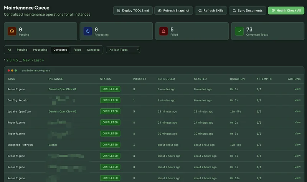Click COMPLETED badge in Snapshot Refresh row
The height and width of the screenshot is (182, 307).
point(110,145)
